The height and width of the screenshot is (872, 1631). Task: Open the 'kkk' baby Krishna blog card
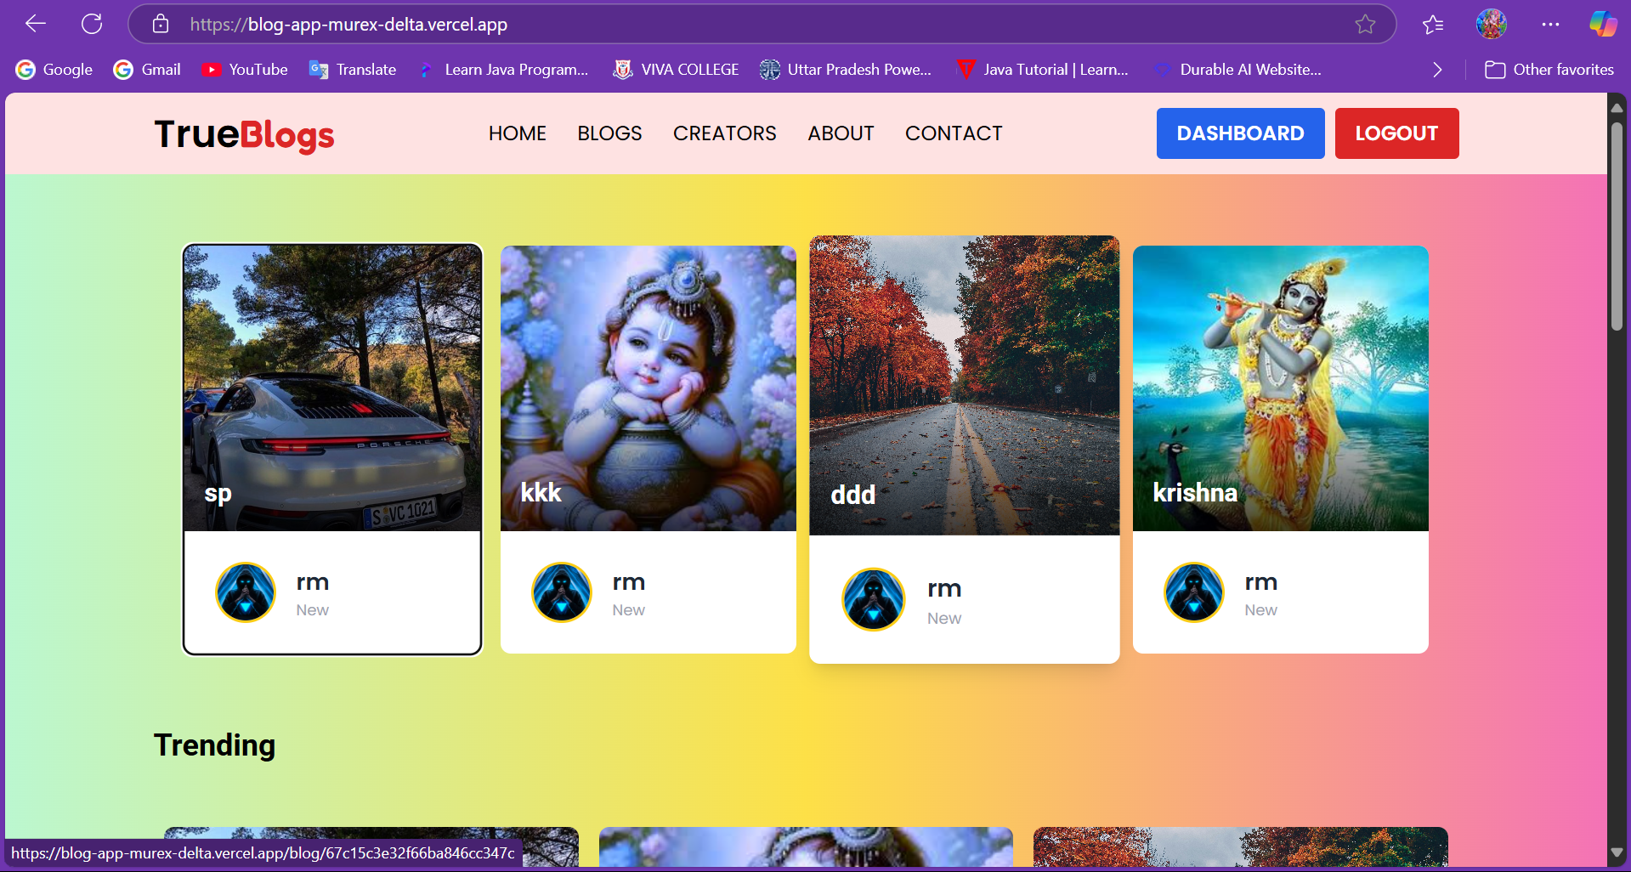point(648,450)
